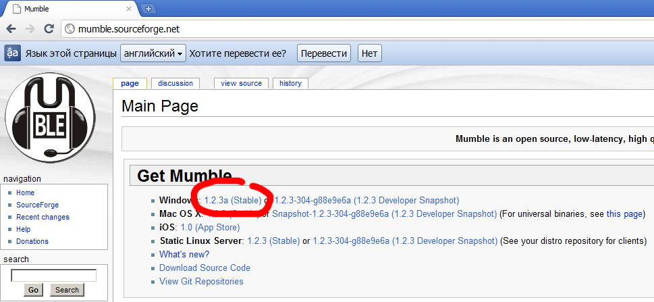The height and width of the screenshot is (302, 654).
Task: Click the Main Page heading
Action: [160, 106]
